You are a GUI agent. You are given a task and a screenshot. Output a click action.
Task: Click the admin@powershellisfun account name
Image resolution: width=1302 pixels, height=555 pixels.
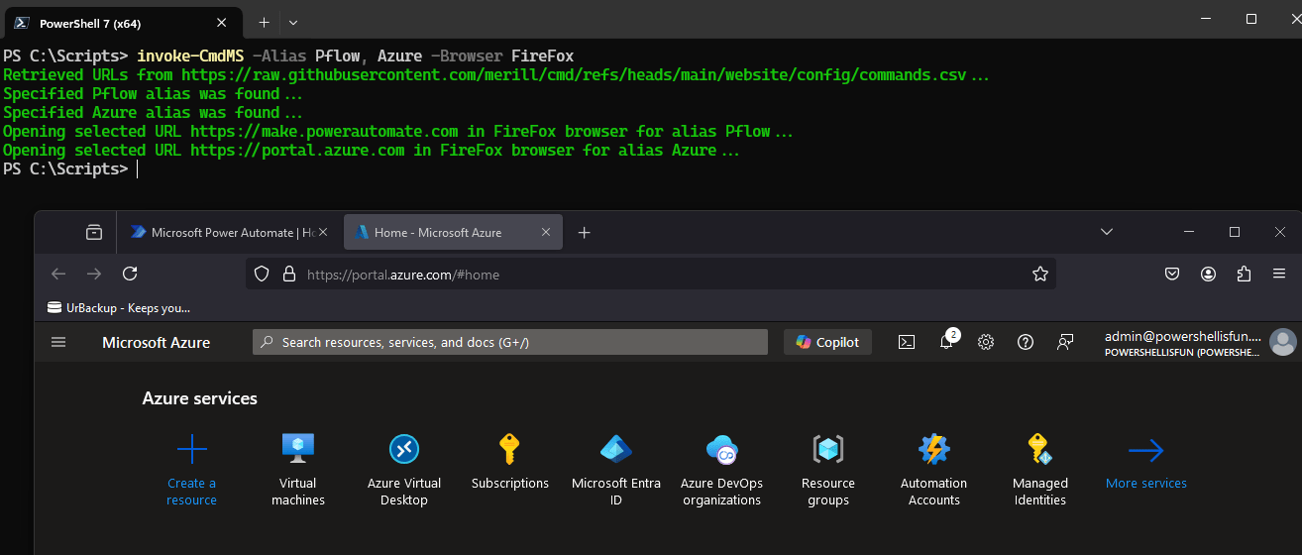coord(1182,336)
